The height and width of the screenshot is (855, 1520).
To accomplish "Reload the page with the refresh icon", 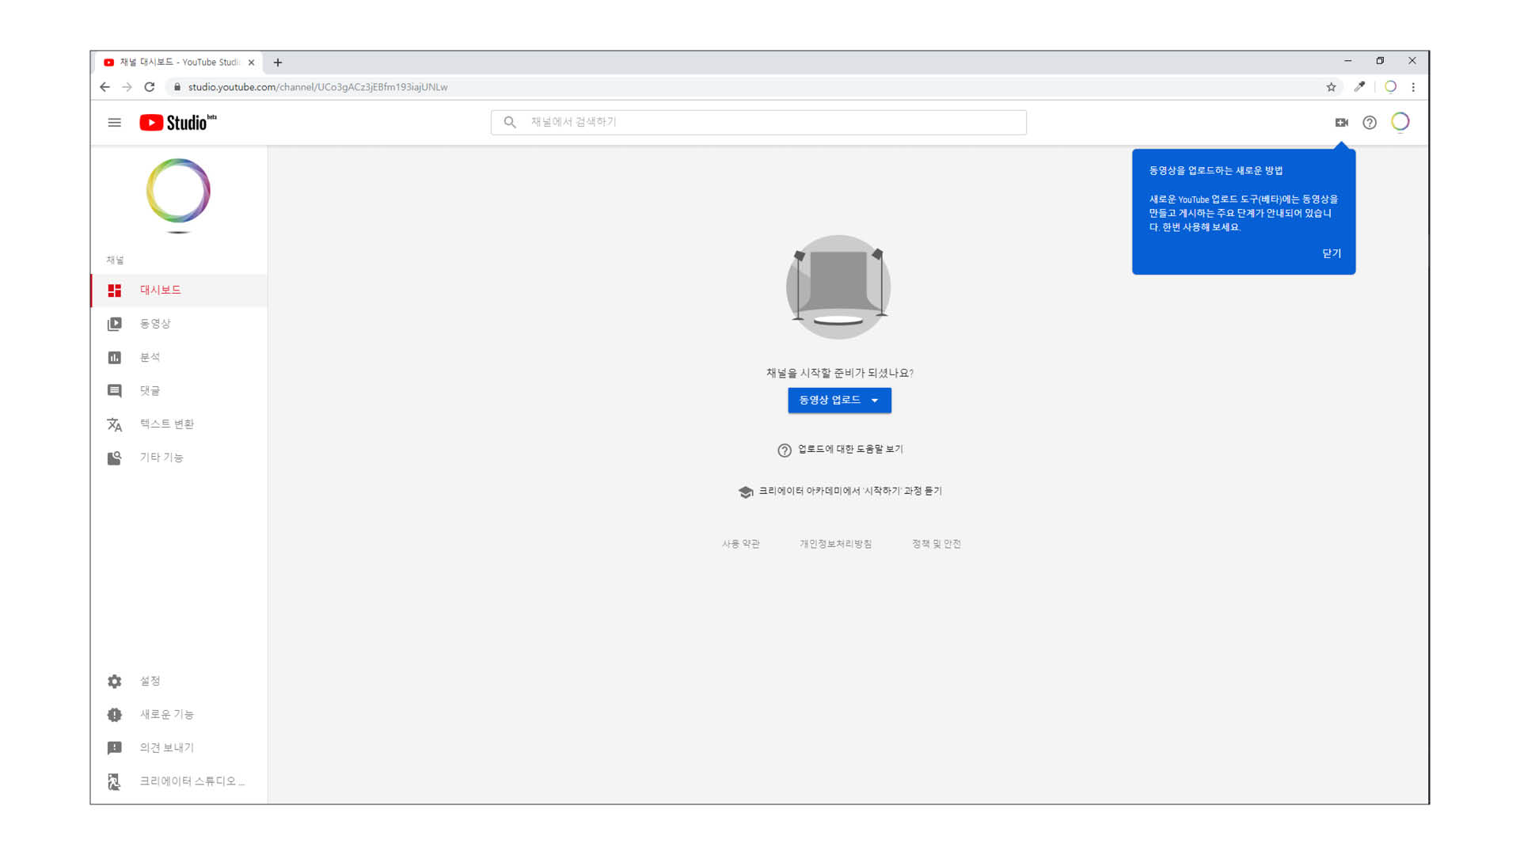I will 149,87.
